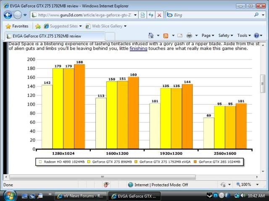The height and width of the screenshot is (201, 269).
Task: Click the GeForce GTX 275 1792MB eVGA legend swatch
Action: pyautogui.click(x=136, y=162)
